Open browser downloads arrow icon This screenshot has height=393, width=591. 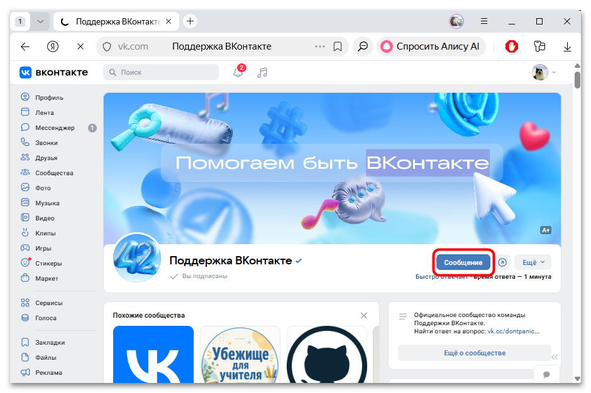tap(567, 46)
